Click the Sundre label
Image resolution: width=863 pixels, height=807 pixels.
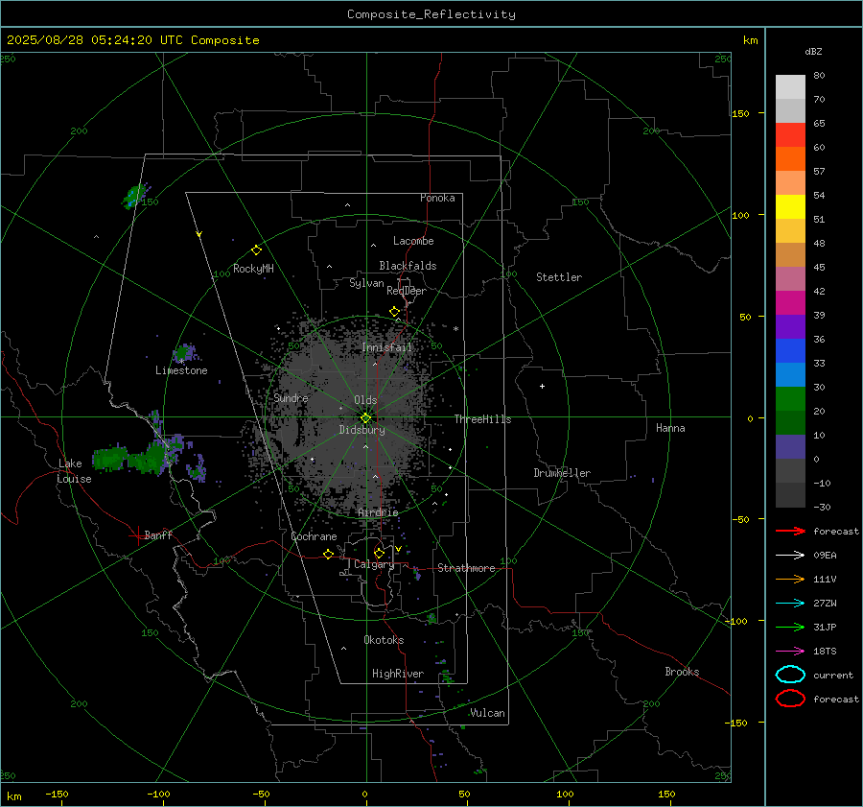(291, 397)
